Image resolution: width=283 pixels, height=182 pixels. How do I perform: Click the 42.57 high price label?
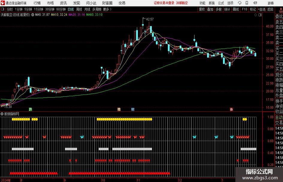click(150, 19)
